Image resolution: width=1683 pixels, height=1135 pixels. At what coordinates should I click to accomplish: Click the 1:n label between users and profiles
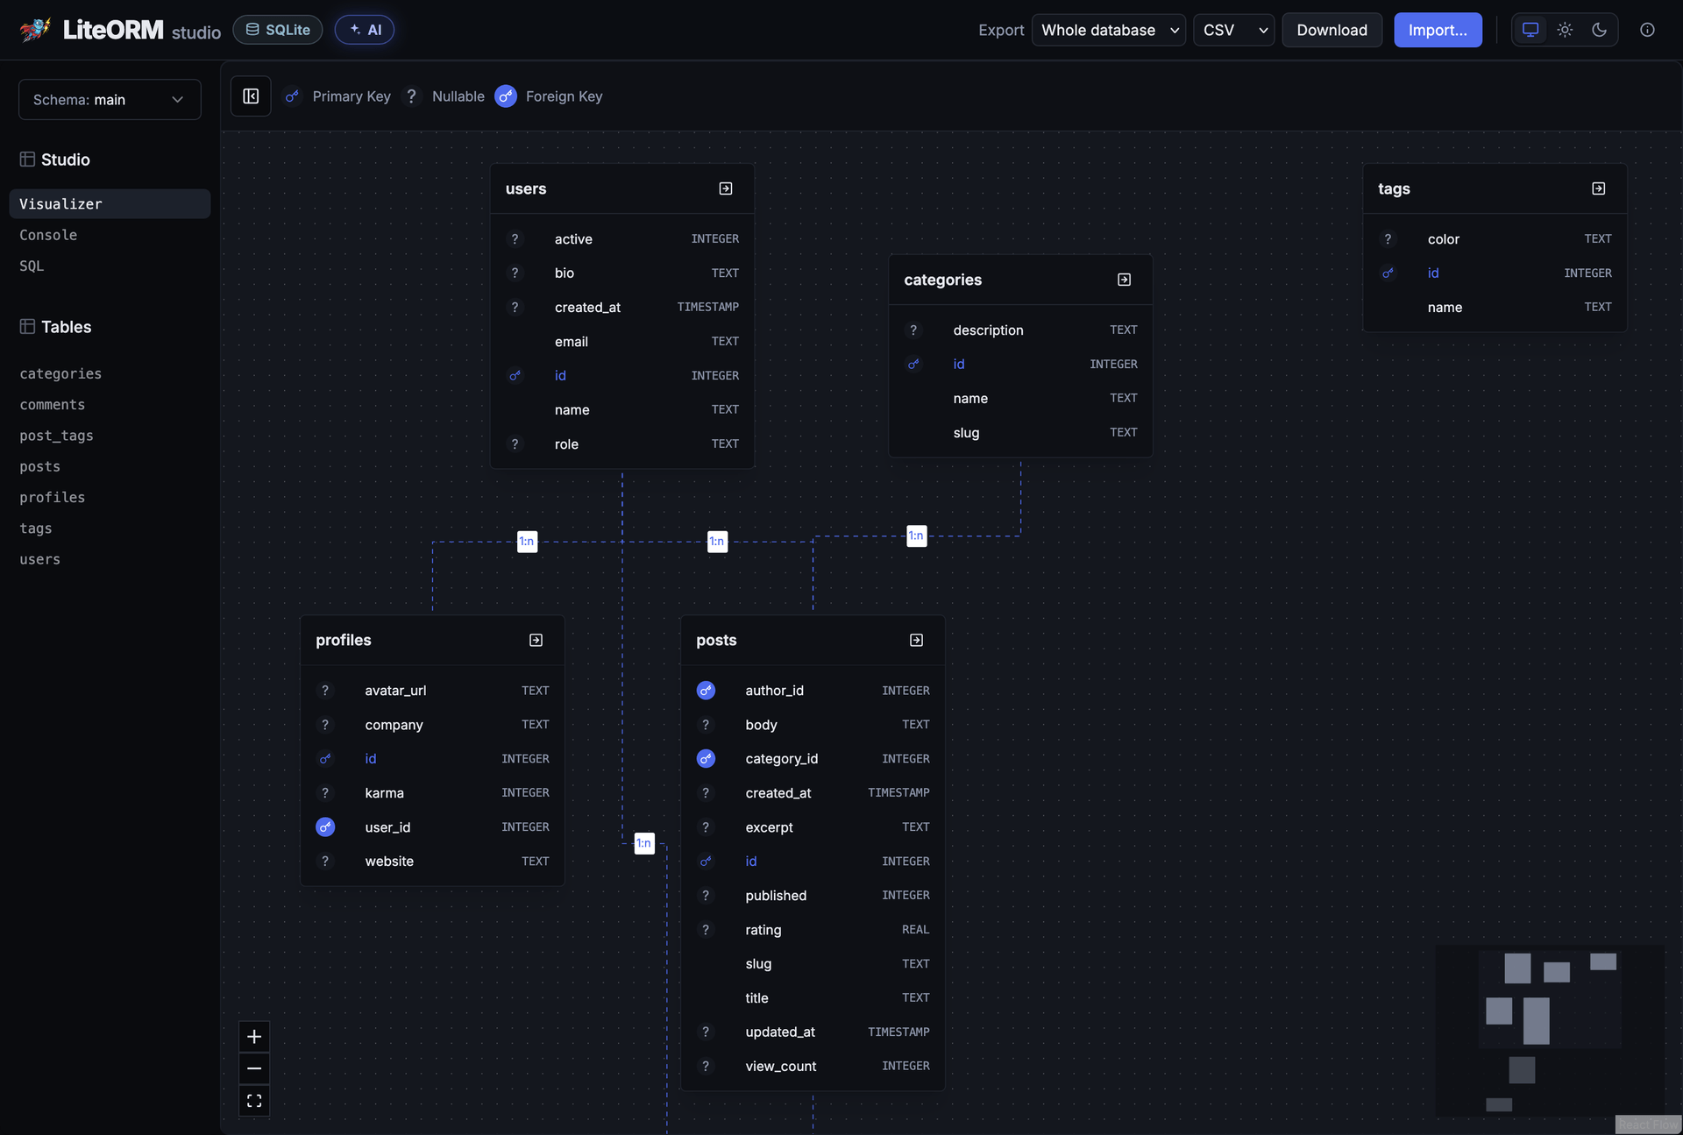tap(527, 542)
